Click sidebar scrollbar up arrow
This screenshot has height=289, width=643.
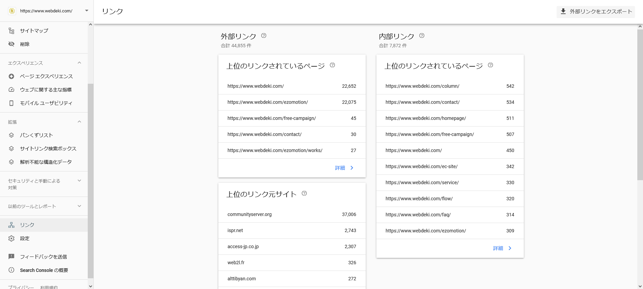(x=90, y=24)
